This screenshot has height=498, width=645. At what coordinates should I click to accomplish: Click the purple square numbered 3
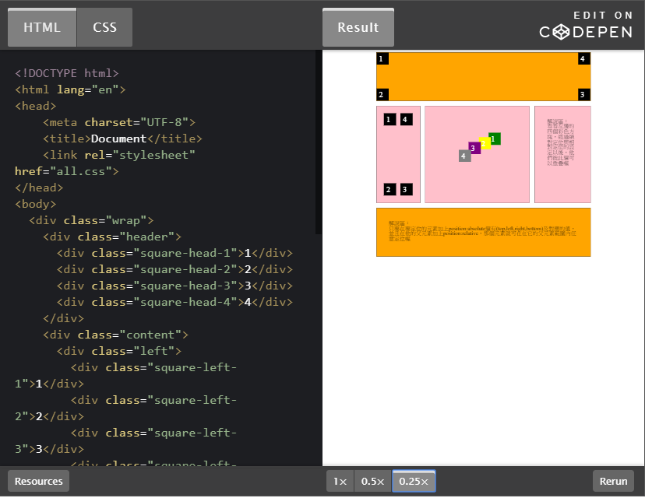coord(474,148)
